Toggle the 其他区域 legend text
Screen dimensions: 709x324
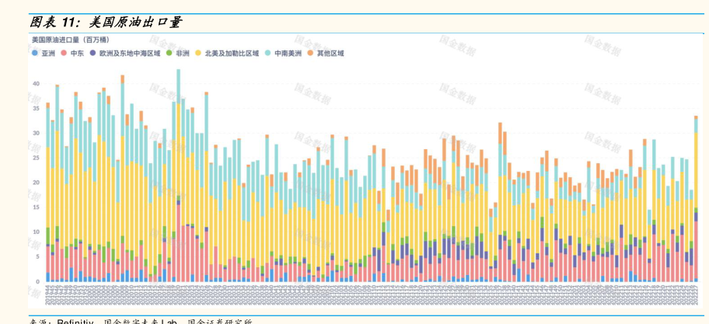330,54
